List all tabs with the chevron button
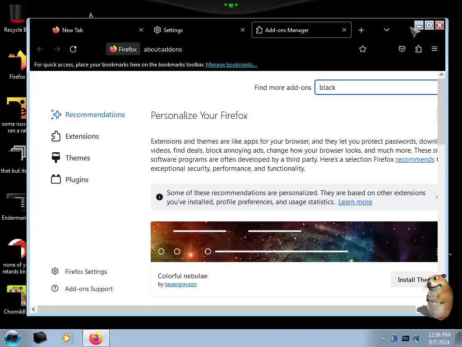This screenshot has height=347, width=462. pos(387,30)
